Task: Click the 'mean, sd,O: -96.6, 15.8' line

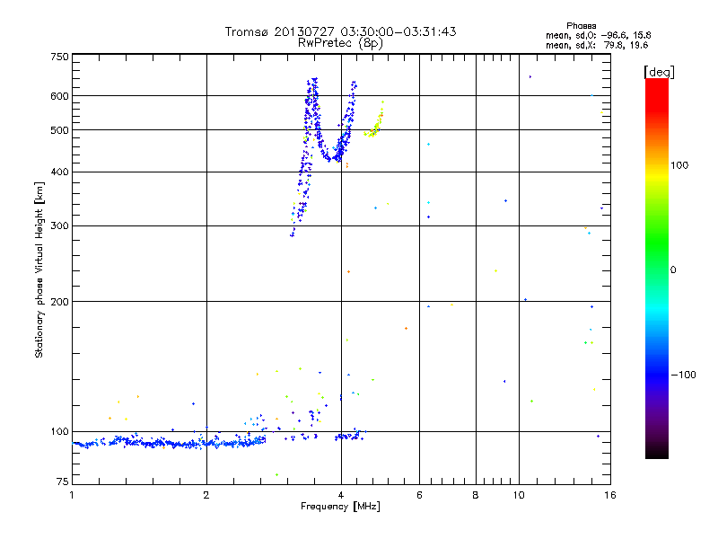Action: [598, 35]
